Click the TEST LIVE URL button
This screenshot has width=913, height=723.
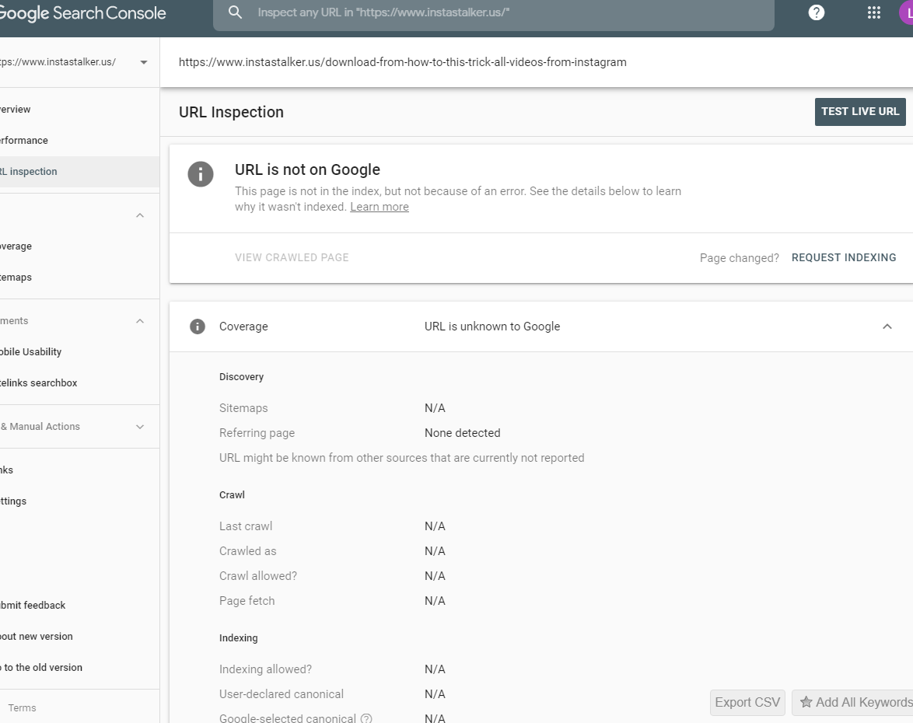(860, 112)
